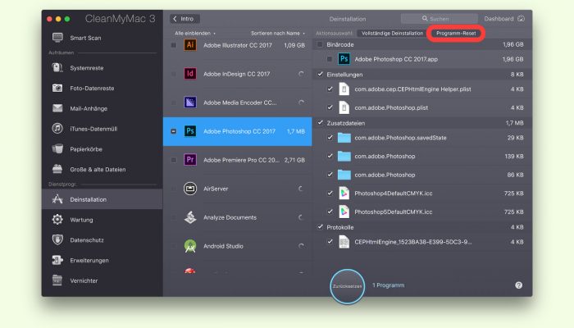Go back with the Intro button
This screenshot has height=328, width=574.
coord(184,19)
